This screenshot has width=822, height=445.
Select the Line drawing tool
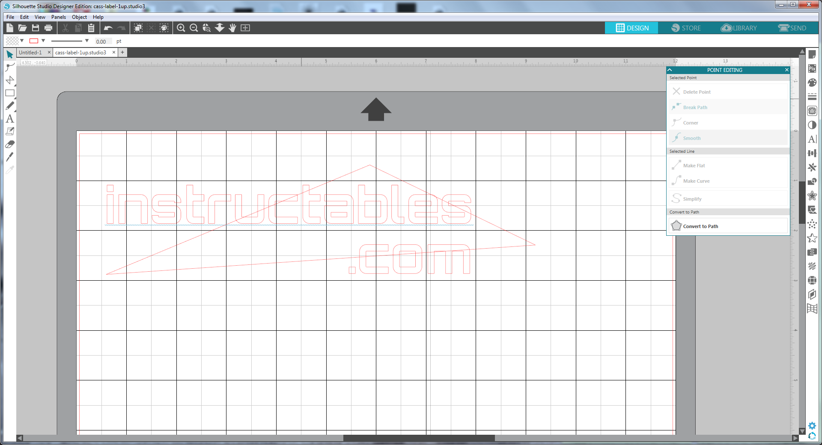(10, 80)
